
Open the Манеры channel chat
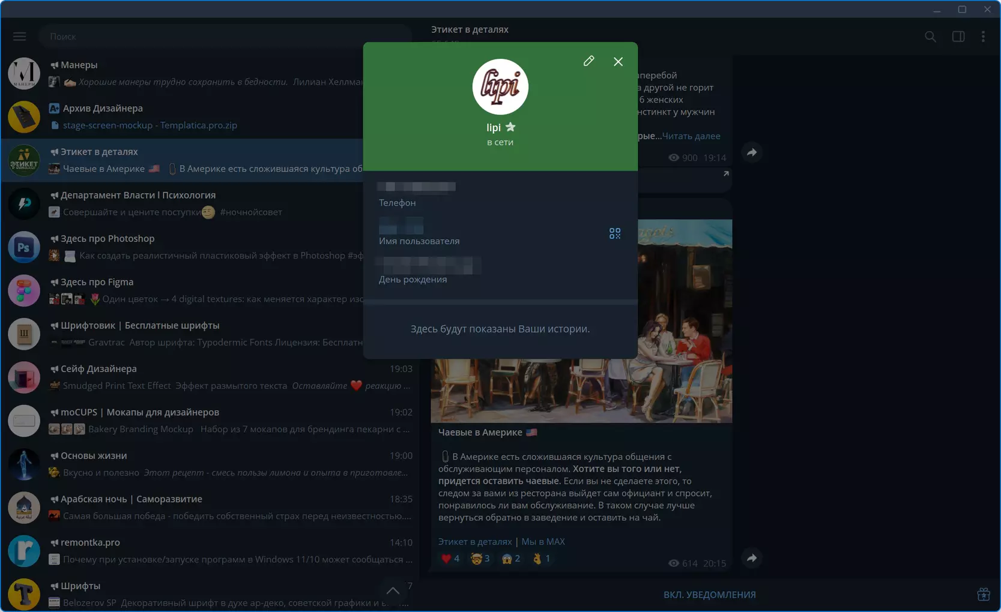209,73
